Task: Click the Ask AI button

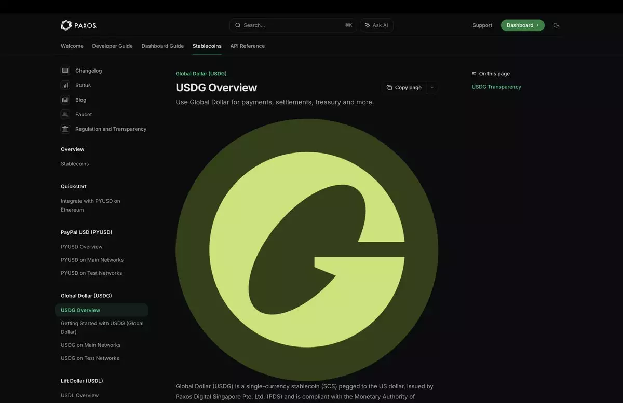Action: point(376,25)
